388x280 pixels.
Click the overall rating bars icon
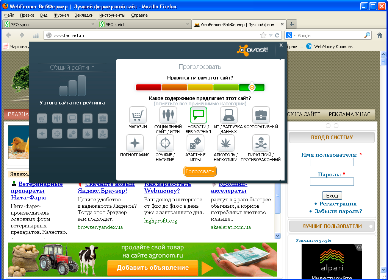(72, 86)
